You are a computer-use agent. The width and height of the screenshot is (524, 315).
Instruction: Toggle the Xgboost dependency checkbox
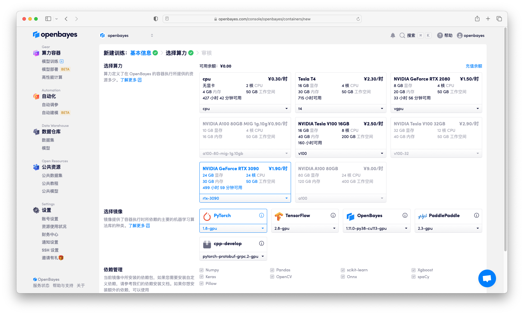click(414, 270)
